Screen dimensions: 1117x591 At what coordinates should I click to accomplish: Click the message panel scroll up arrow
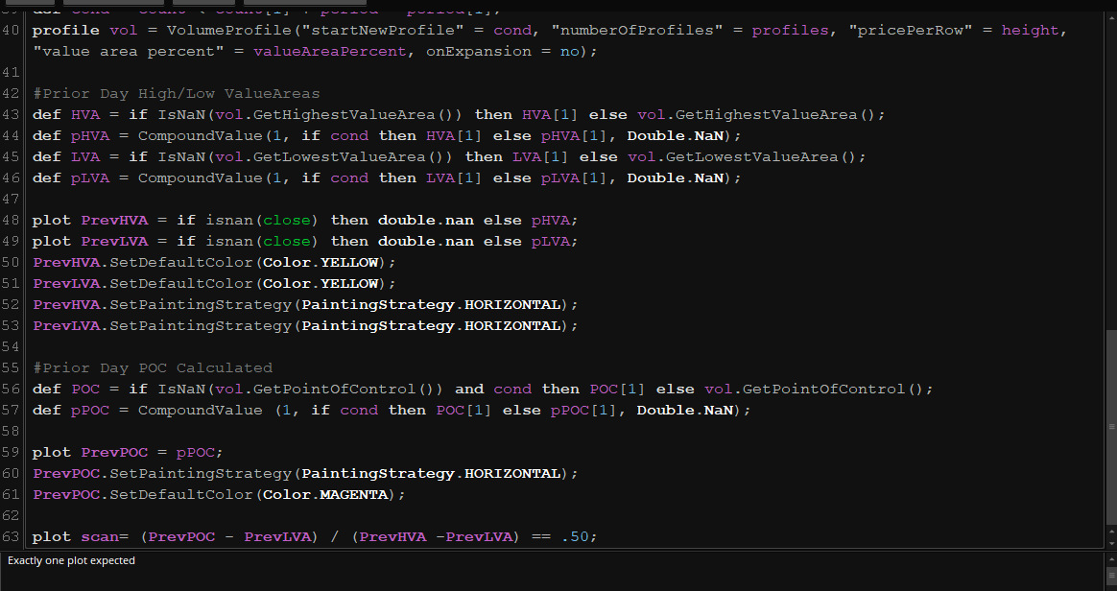pyautogui.click(x=1110, y=558)
